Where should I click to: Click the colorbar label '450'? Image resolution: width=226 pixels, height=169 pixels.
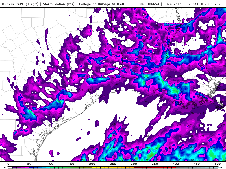pos(197,164)
